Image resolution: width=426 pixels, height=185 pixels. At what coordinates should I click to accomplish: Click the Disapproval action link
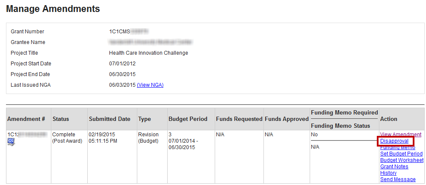tap(394, 141)
